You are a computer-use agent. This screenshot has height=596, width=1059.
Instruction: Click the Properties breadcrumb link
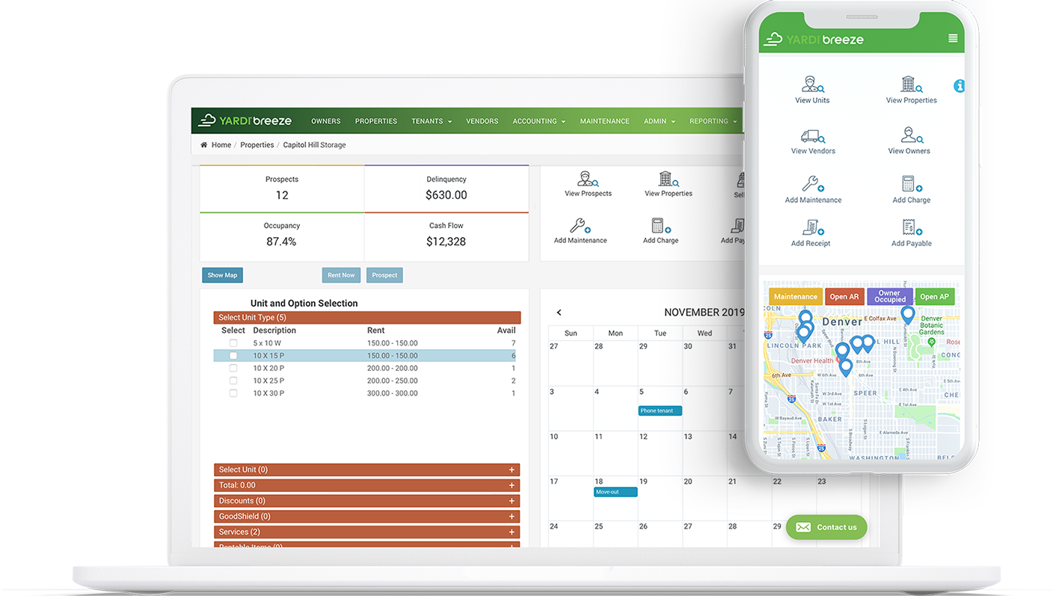[x=257, y=145]
